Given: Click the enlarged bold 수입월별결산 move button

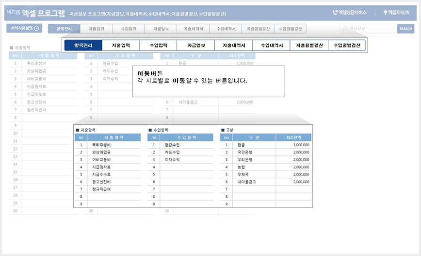Looking at the screenshot, I should click(x=347, y=46).
